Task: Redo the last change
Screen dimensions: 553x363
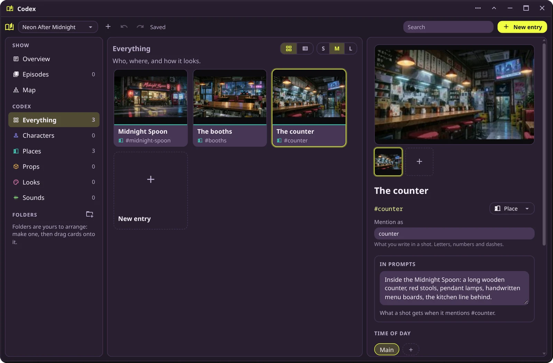Action: click(140, 27)
